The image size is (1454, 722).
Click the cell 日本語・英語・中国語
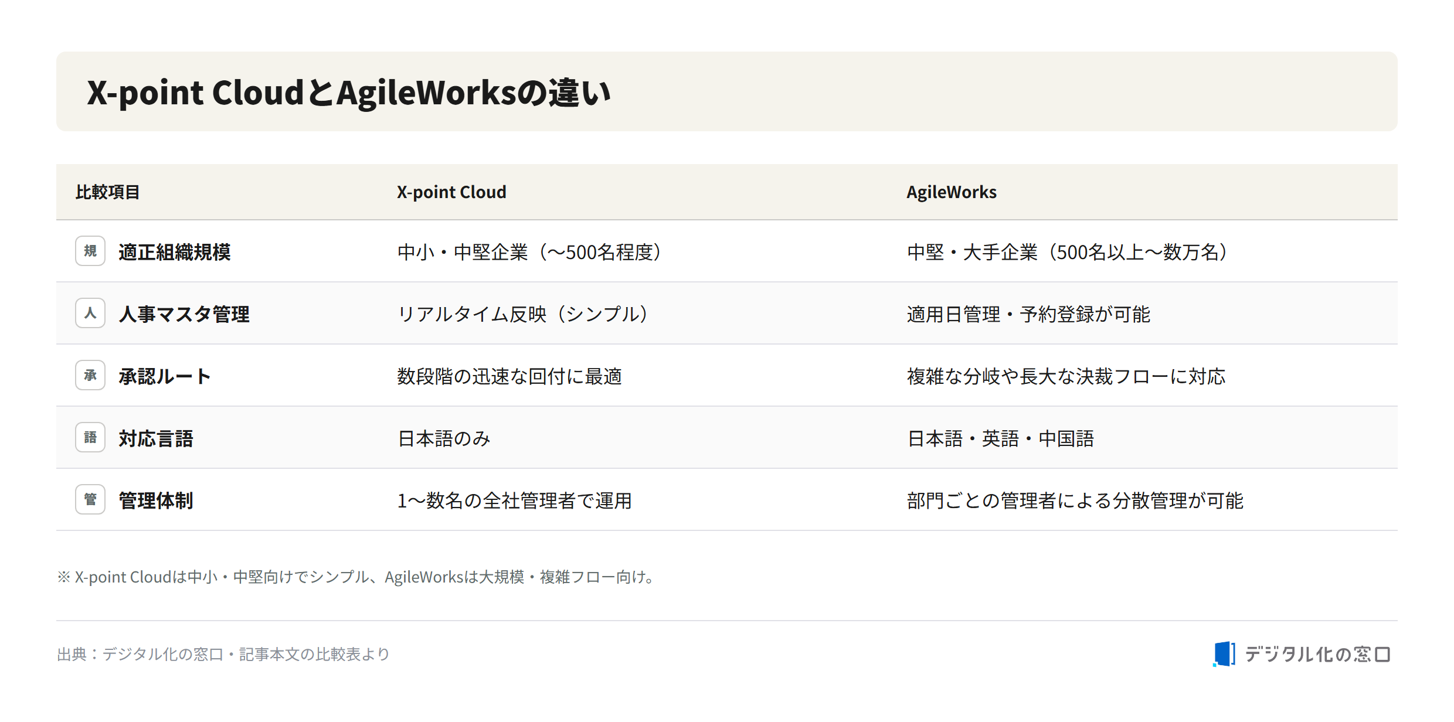pyautogui.click(x=1000, y=438)
